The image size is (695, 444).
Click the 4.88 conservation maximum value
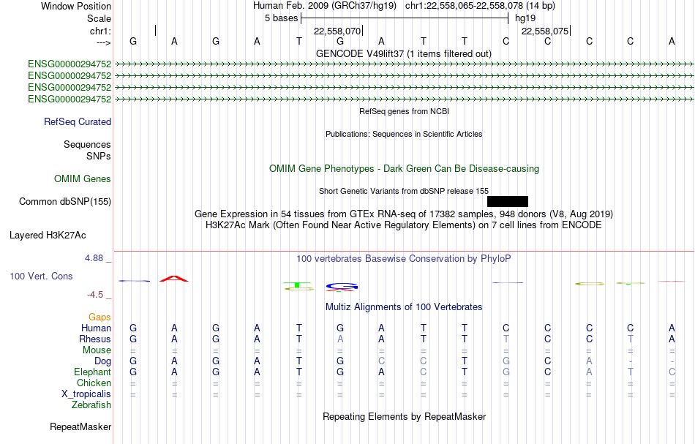pos(94,258)
